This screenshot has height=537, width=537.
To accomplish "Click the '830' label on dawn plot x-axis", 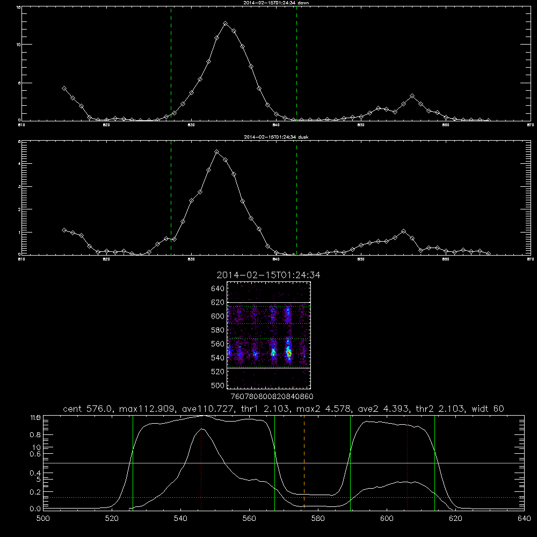I will [x=191, y=125].
